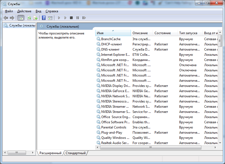Viewport: 225px width, 164px height.
Task: Toggle the action pane toolbar button
Action: tap(50, 18)
